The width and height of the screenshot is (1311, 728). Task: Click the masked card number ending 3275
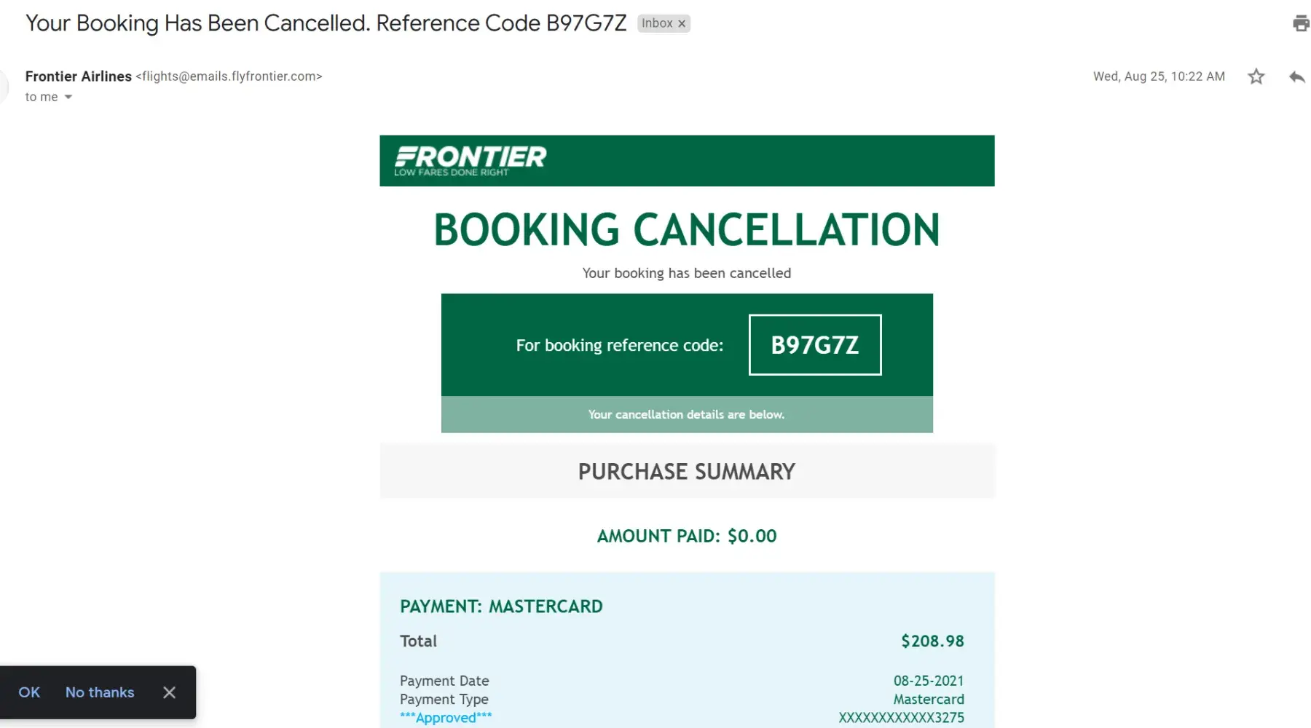tap(901, 718)
